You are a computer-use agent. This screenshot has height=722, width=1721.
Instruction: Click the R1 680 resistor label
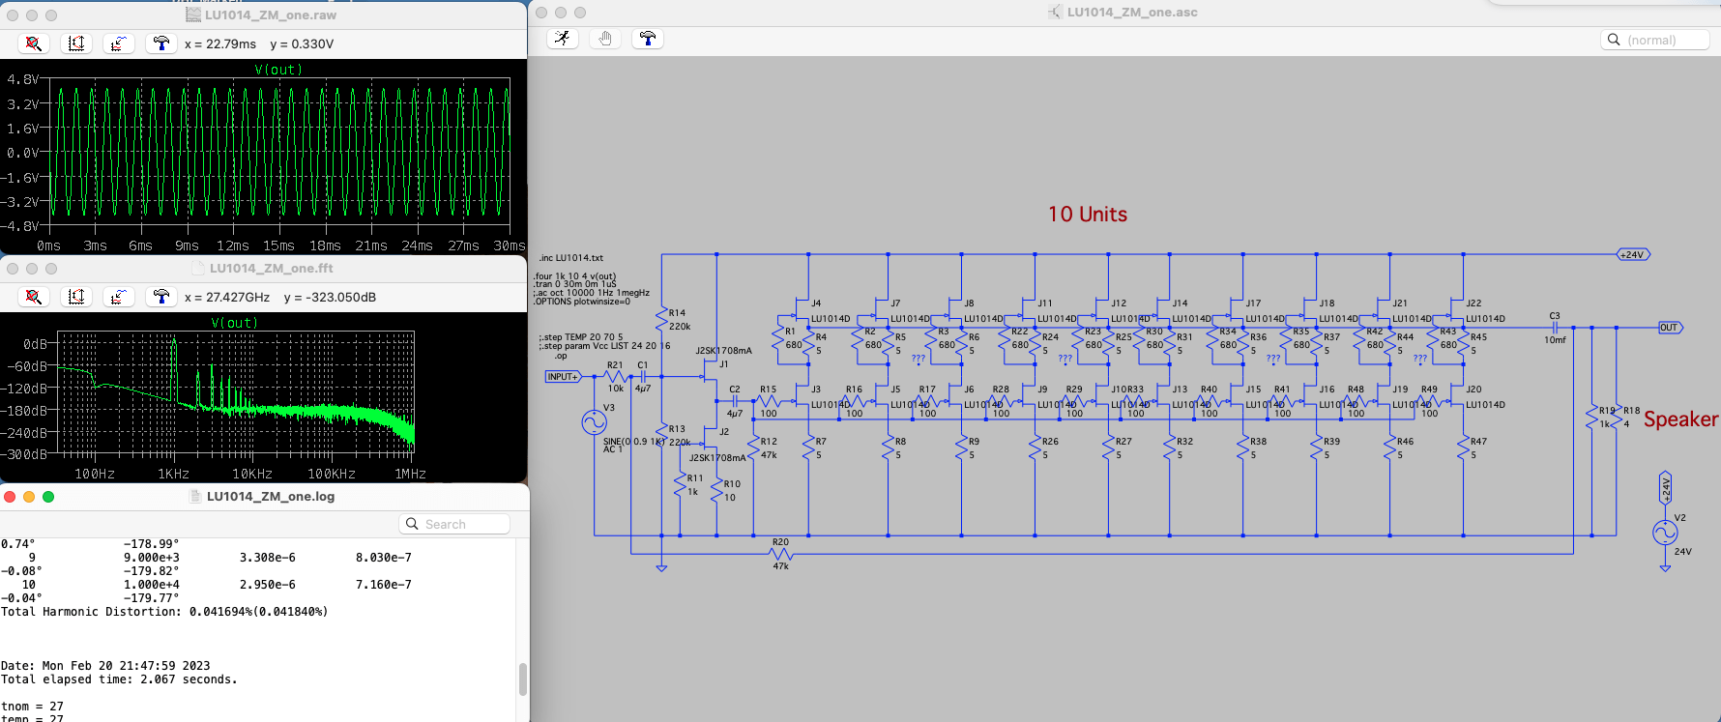(793, 338)
